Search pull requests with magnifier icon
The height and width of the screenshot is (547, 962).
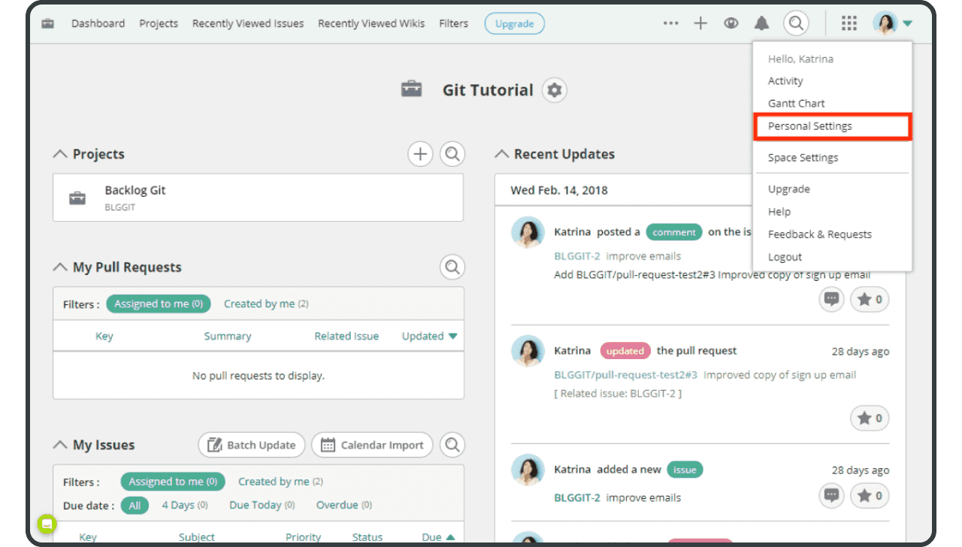(x=452, y=267)
